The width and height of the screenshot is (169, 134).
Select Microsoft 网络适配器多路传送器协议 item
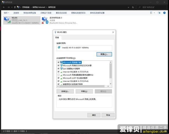coord(78,75)
